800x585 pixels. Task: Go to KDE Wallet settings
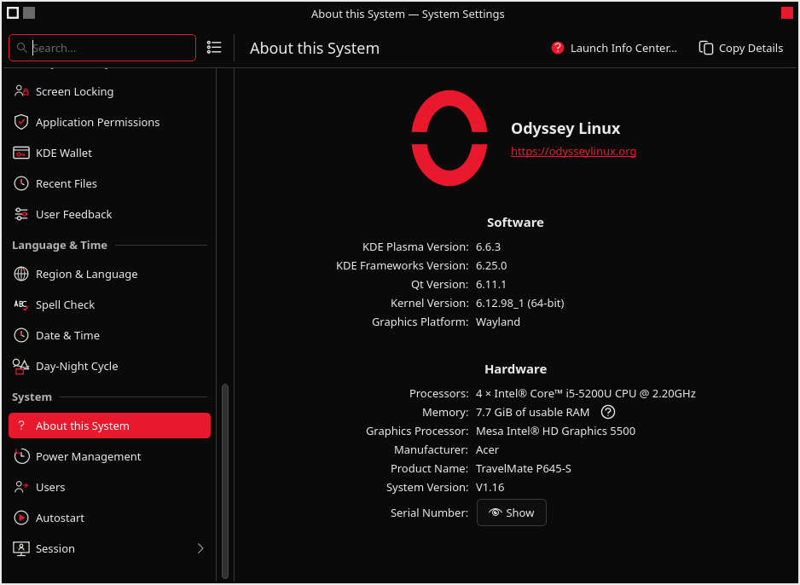click(x=109, y=153)
